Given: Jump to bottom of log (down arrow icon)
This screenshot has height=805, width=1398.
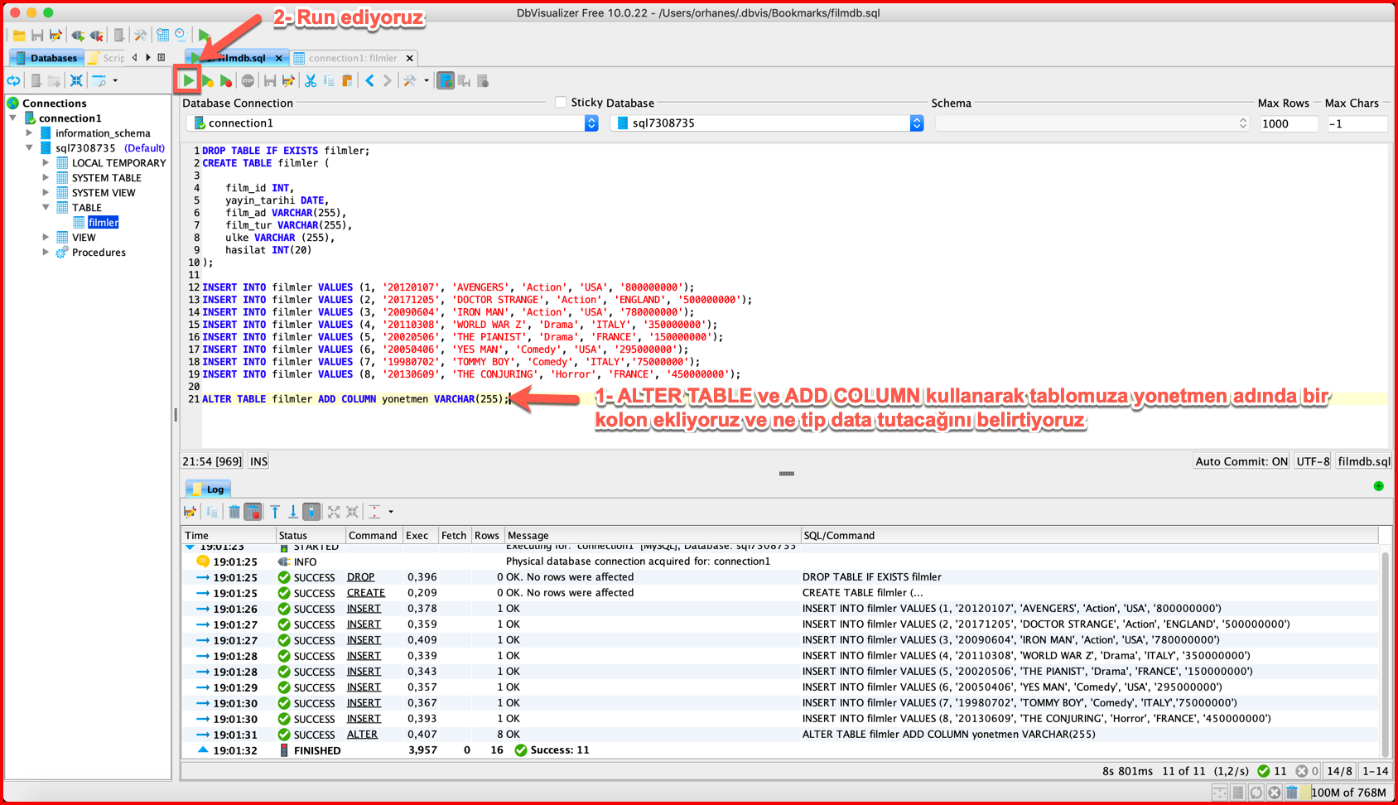Looking at the screenshot, I should (x=293, y=512).
